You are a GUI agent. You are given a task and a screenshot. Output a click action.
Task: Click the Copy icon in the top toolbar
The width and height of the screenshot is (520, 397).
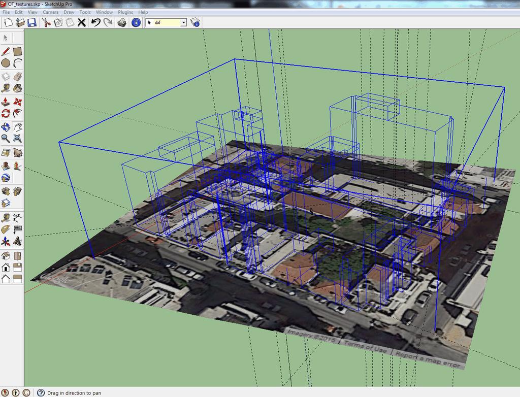tap(58, 22)
